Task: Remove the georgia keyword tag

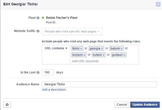Action: click(102, 49)
